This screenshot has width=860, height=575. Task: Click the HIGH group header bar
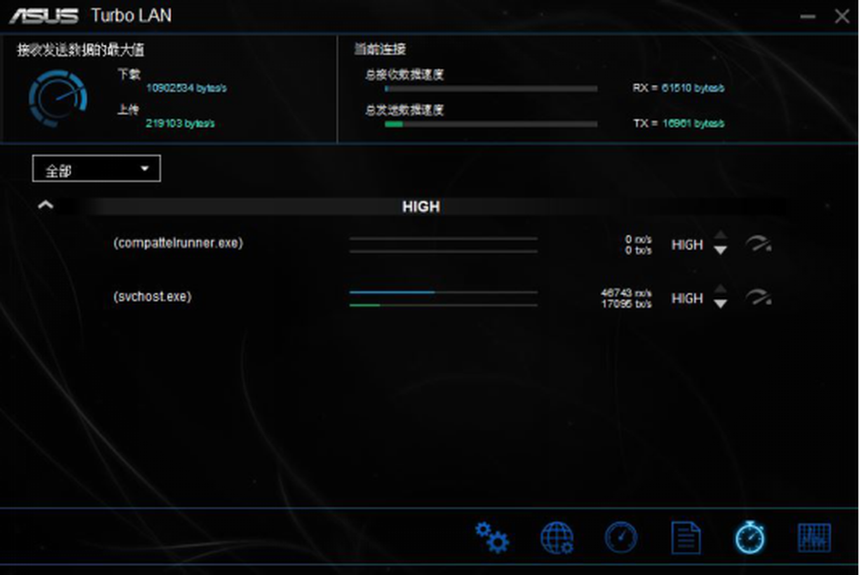click(x=420, y=206)
